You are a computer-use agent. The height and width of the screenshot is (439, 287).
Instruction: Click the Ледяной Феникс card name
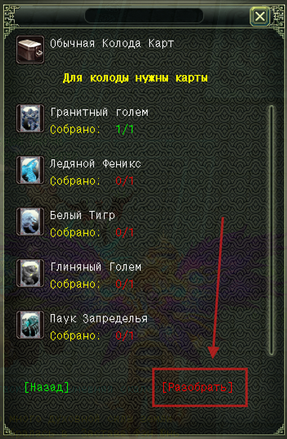coord(96,164)
